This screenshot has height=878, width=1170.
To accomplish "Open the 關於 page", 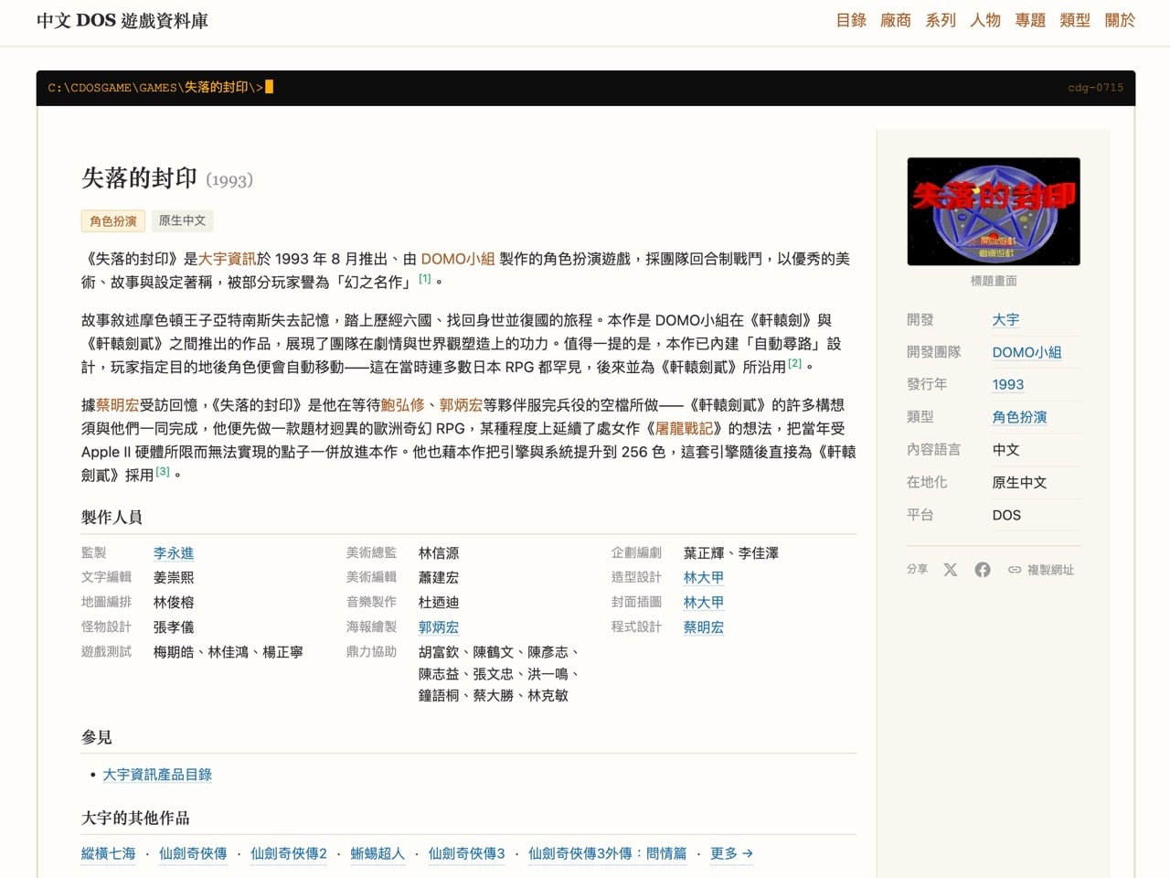I will click(x=1120, y=20).
